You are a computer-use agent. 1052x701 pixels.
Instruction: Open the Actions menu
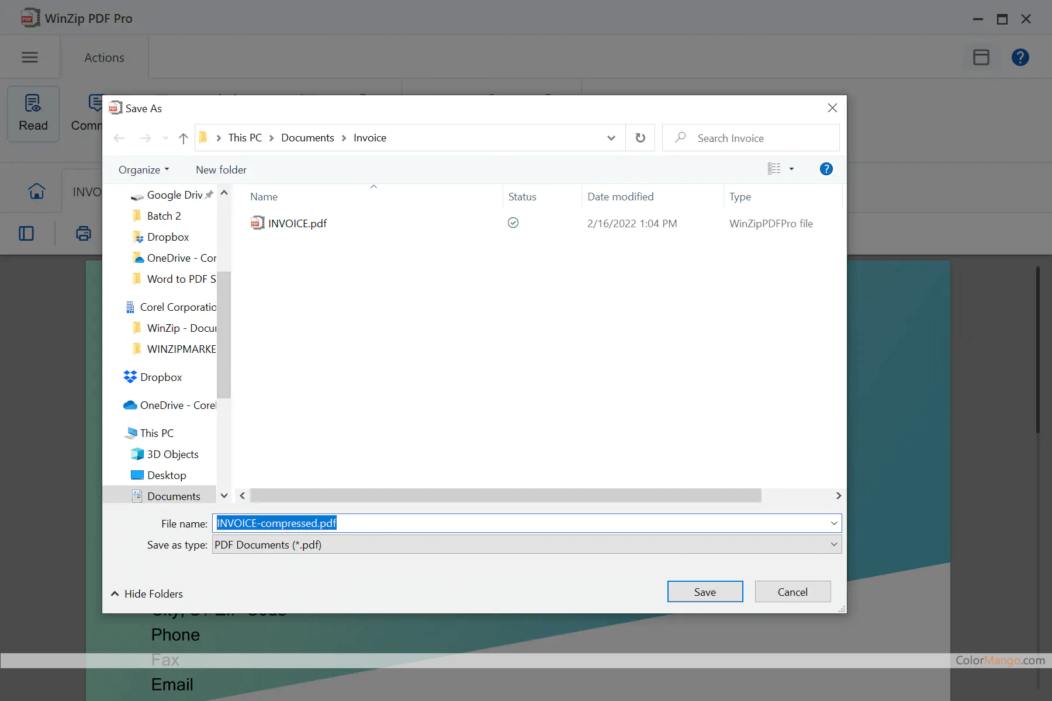point(104,57)
